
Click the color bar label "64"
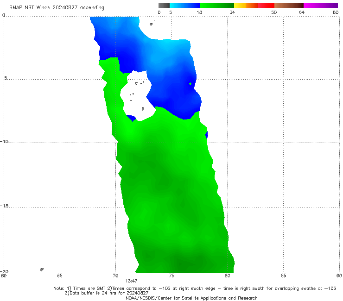click(x=302, y=12)
